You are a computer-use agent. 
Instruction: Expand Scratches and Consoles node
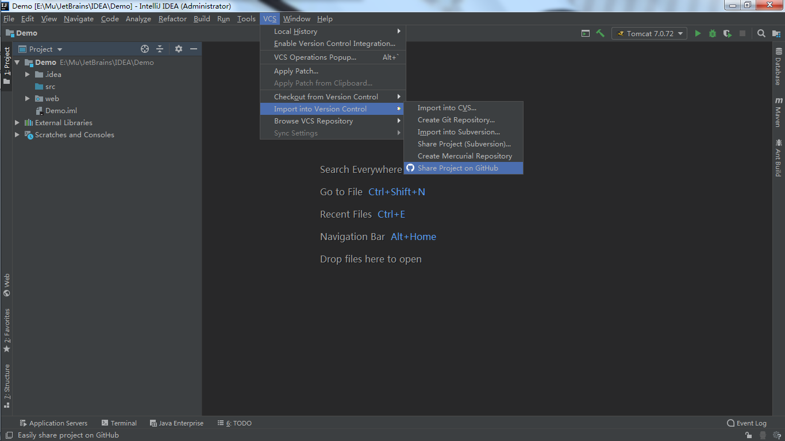[x=17, y=134]
